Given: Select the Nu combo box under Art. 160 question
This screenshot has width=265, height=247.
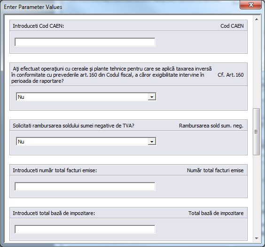Looking at the screenshot, I should [86, 97].
